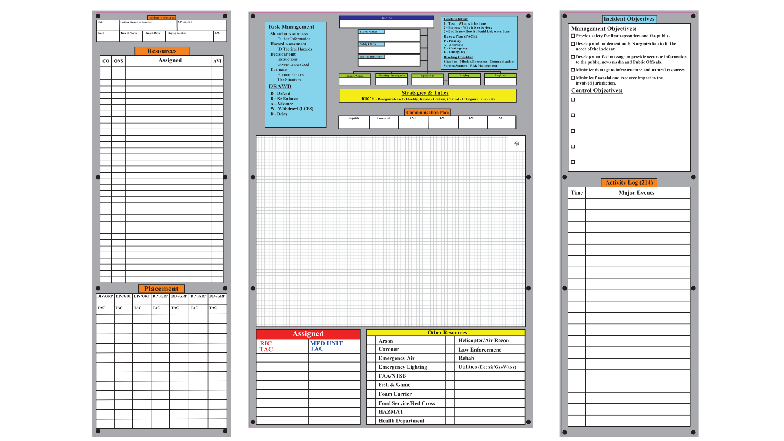Image resolution: width=784 pixels, height=441 pixels.
Task: Click the Stratagies & Tatics heading
Action: (x=425, y=93)
